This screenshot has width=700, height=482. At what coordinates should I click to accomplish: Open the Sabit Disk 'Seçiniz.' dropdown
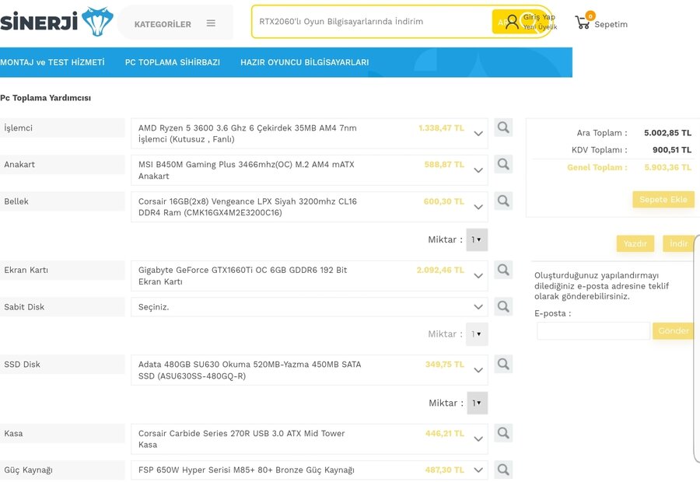click(309, 307)
